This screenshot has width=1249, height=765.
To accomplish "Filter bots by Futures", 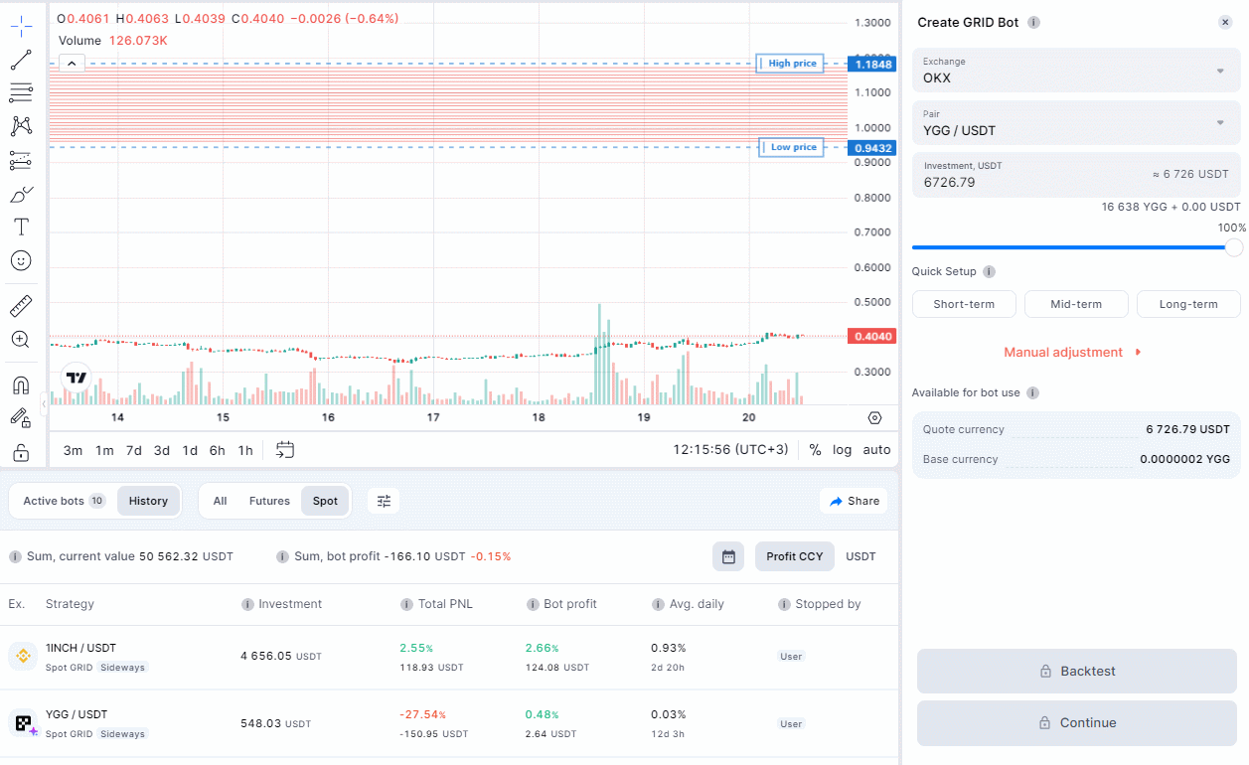I will coord(269,501).
